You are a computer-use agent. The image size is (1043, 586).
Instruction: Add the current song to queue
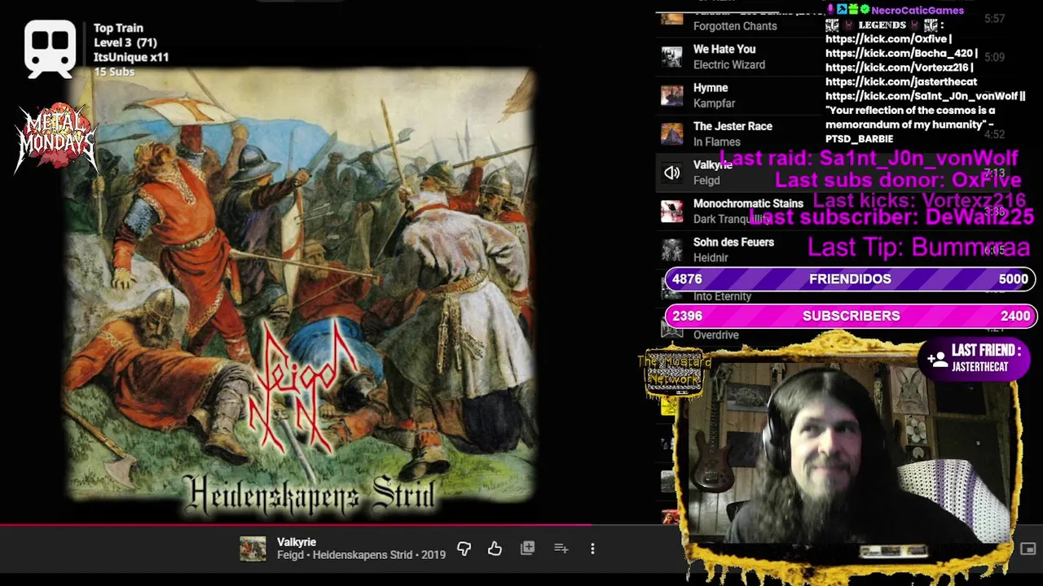pyautogui.click(x=561, y=549)
